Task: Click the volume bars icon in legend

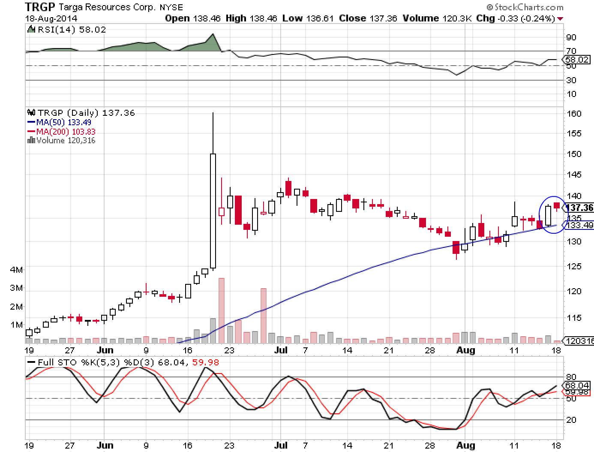Action: pyautogui.click(x=31, y=140)
